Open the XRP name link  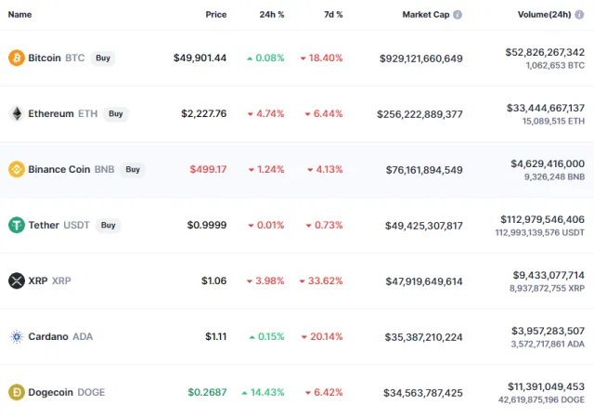coord(38,281)
